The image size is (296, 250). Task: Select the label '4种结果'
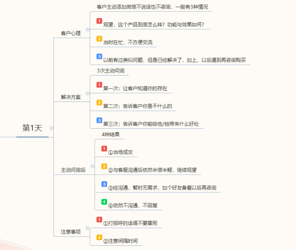110,134
